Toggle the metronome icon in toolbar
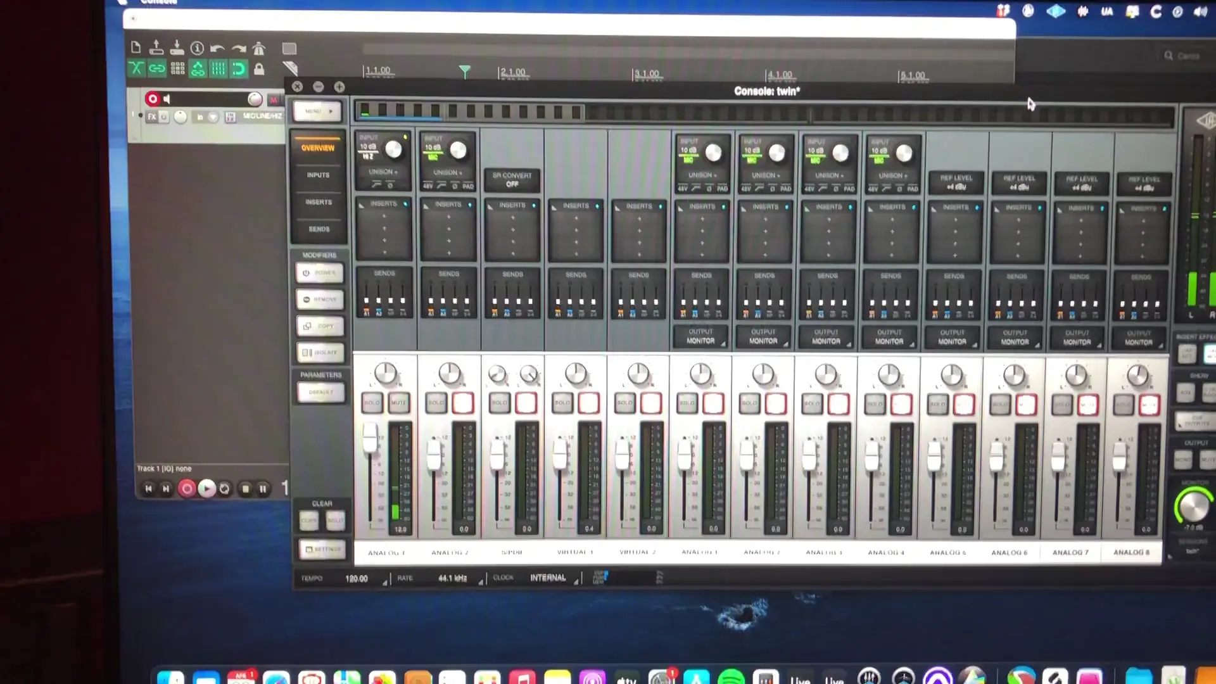 coord(258,49)
